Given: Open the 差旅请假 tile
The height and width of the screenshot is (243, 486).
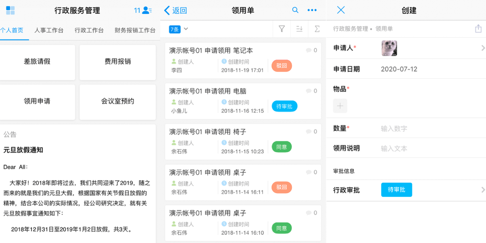Looking at the screenshot, I should pos(37,62).
